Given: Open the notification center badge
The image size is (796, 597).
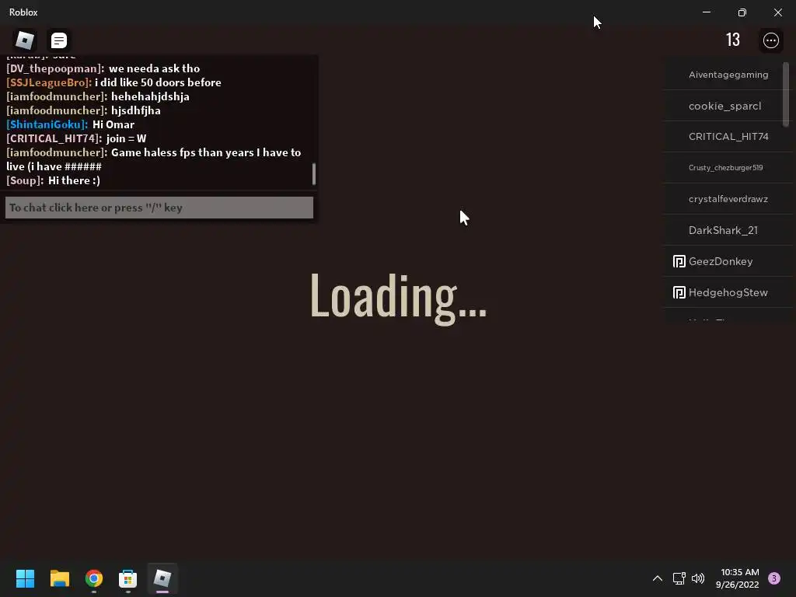Looking at the screenshot, I should (x=774, y=578).
